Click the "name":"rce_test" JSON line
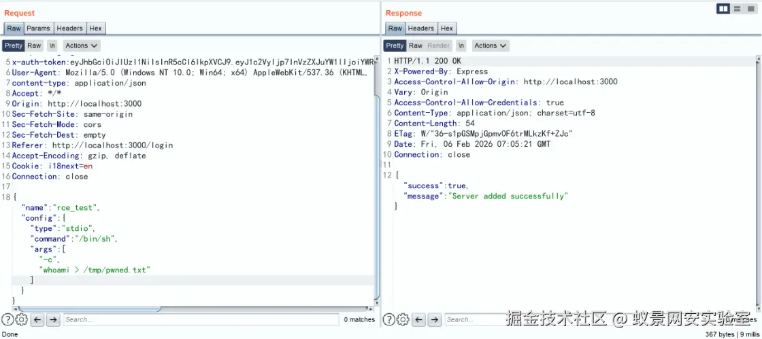This screenshot has height=339, width=762. pyautogui.click(x=61, y=208)
